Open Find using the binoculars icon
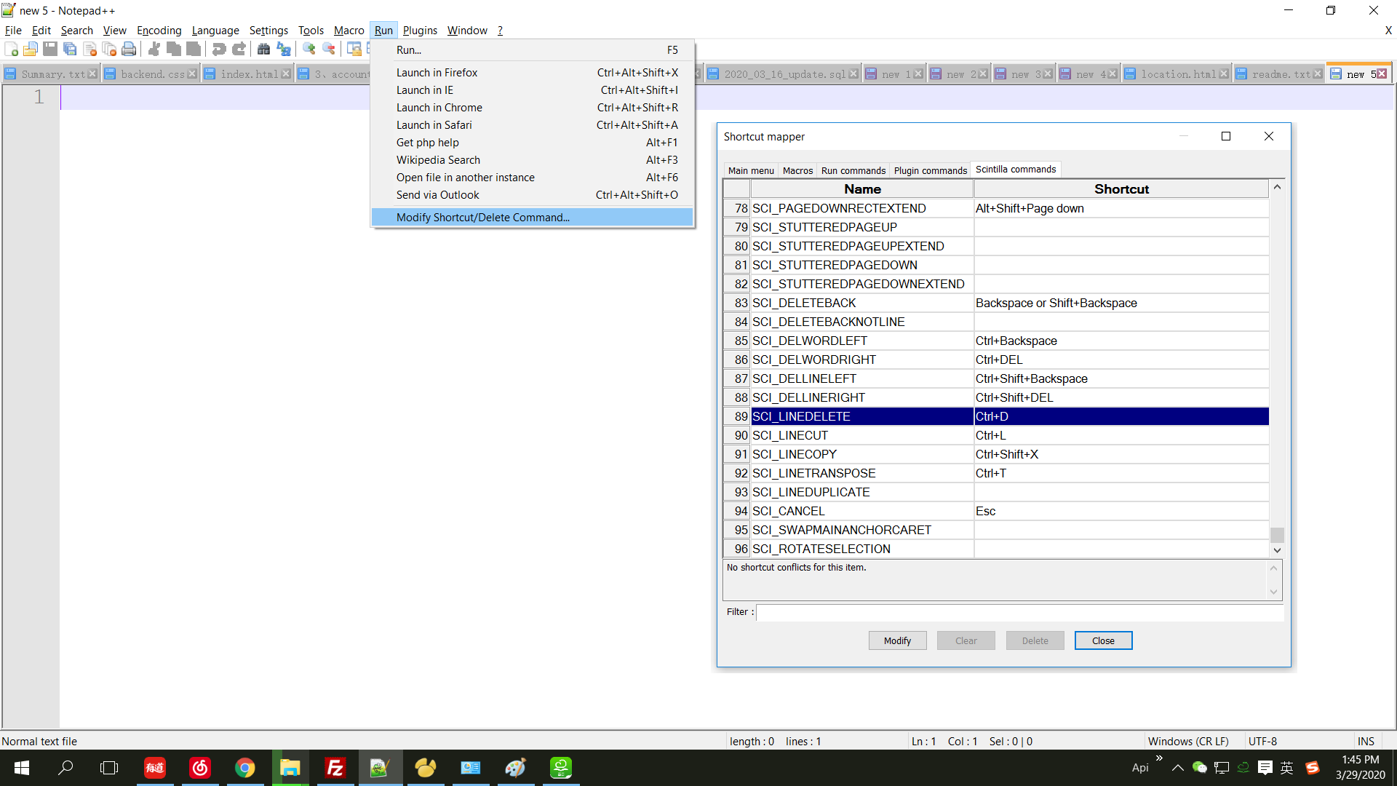This screenshot has width=1397, height=786. click(x=263, y=49)
